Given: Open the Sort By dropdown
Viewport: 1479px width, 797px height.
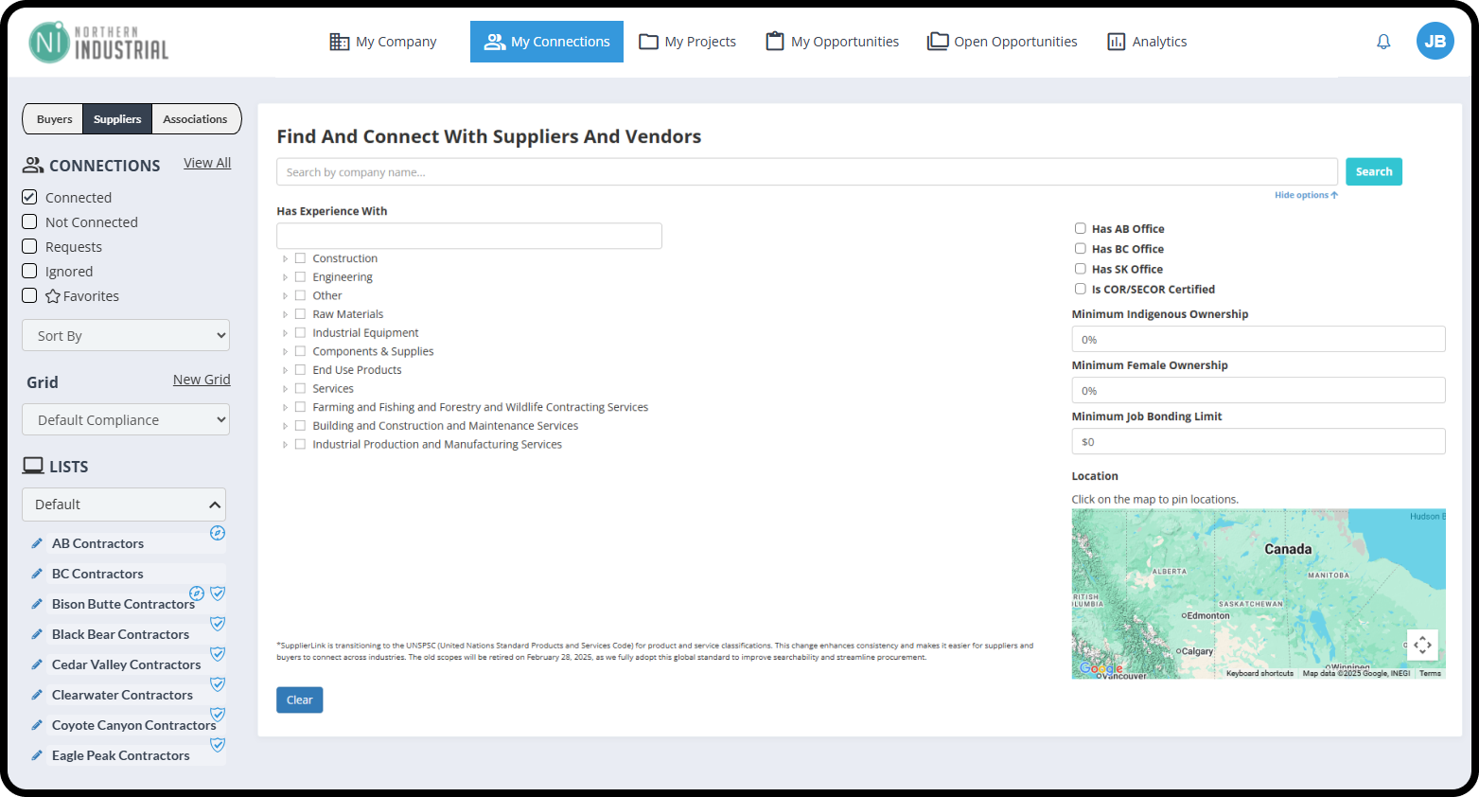Looking at the screenshot, I should coord(126,335).
